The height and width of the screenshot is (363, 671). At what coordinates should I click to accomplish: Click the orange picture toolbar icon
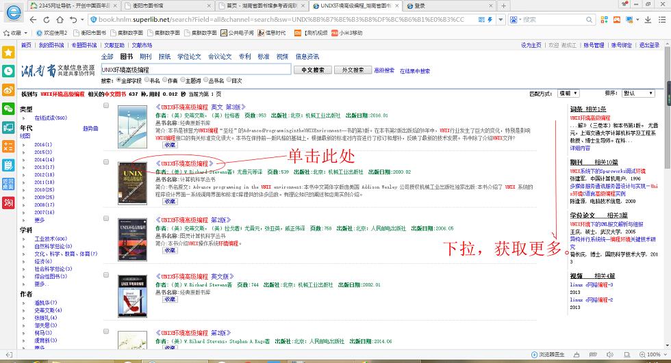(617, 20)
